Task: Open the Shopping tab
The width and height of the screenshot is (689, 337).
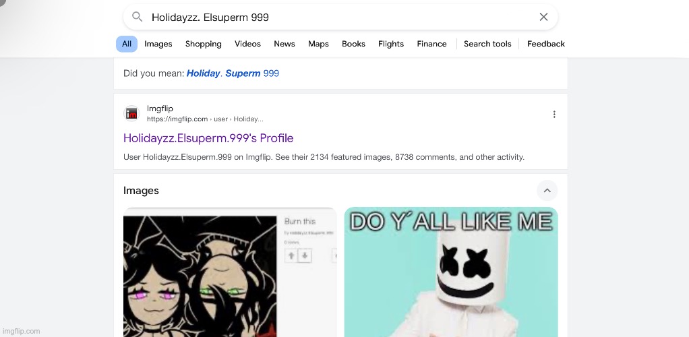Action: click(204, 44)
